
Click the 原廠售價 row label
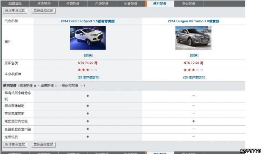point(11,63)
